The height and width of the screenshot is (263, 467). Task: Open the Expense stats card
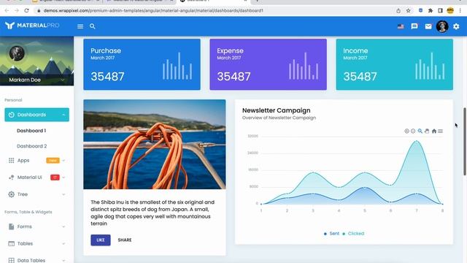pos(268,64)
